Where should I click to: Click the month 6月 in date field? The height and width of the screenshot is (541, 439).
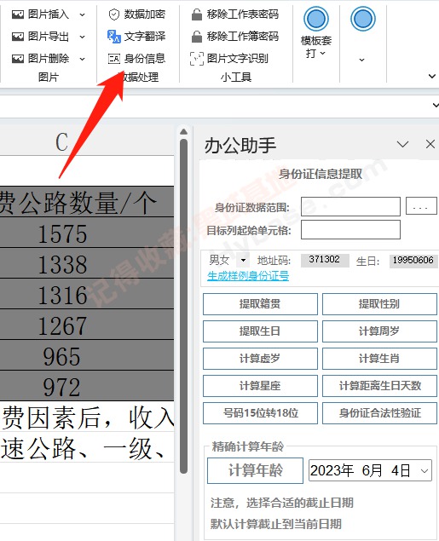[x=372, y=470]
